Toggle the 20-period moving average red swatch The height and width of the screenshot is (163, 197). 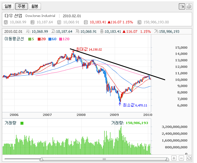[x=39, y=39]
